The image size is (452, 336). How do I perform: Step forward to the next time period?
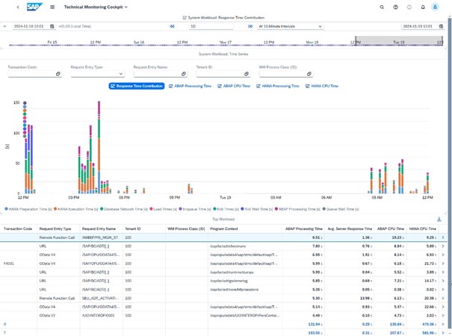pyautogui.click(x=250, y=26)
